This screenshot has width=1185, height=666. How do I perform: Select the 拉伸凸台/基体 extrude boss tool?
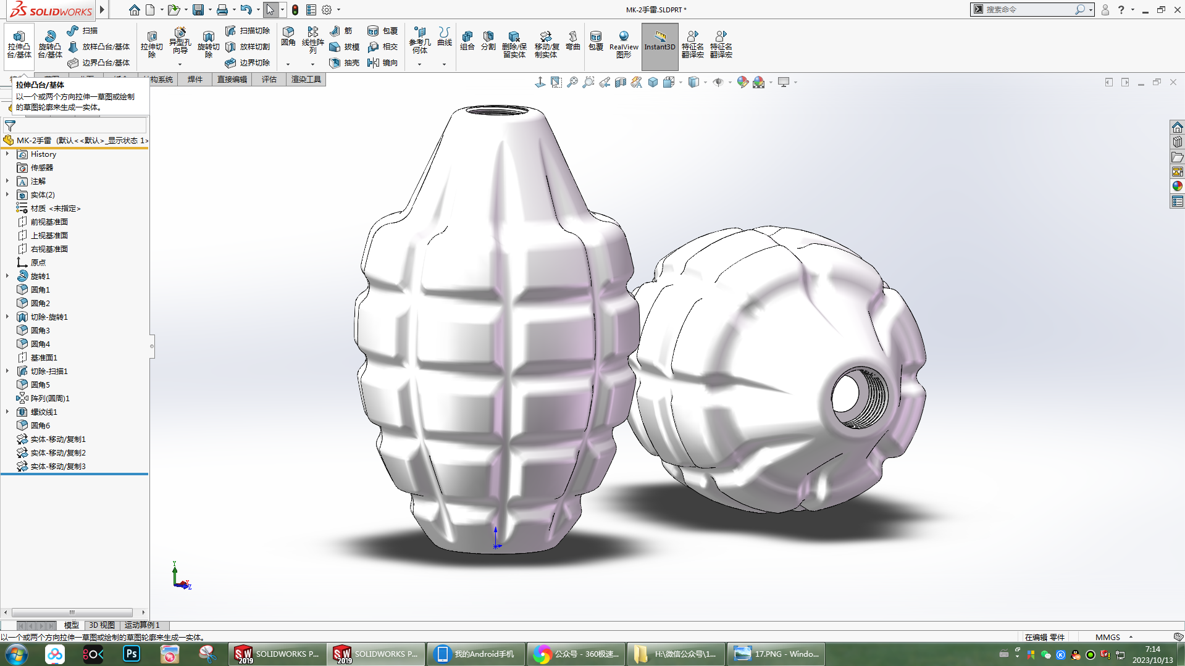19,44
